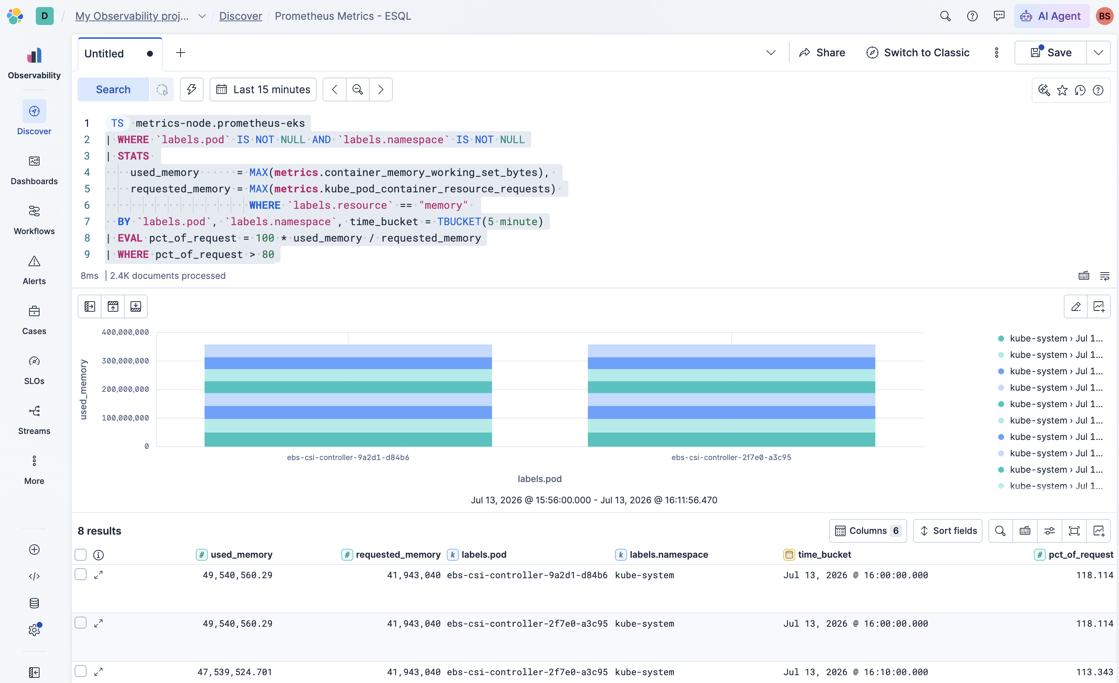Open ES|QL help icon in editor toolbar
This screenshot has width=1119, height=683.
click(1098, 90)
